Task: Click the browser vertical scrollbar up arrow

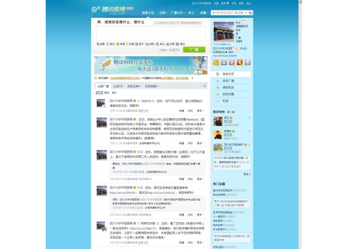Action: coord(300,1)
